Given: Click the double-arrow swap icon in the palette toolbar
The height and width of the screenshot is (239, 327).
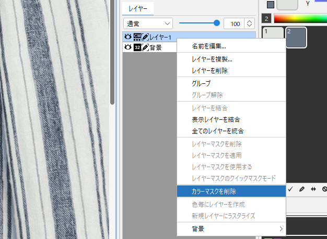Looking at the screenshot, I should [313, 189].
